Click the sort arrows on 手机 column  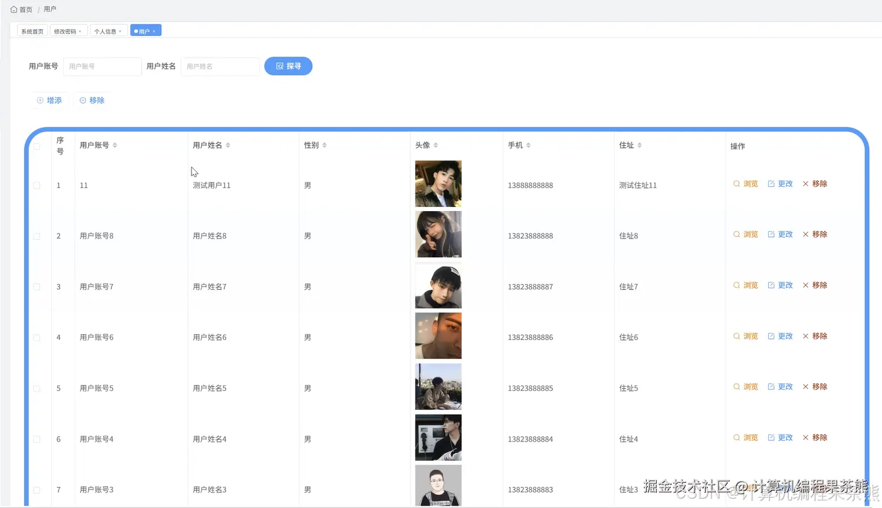(x=530, y=145)
